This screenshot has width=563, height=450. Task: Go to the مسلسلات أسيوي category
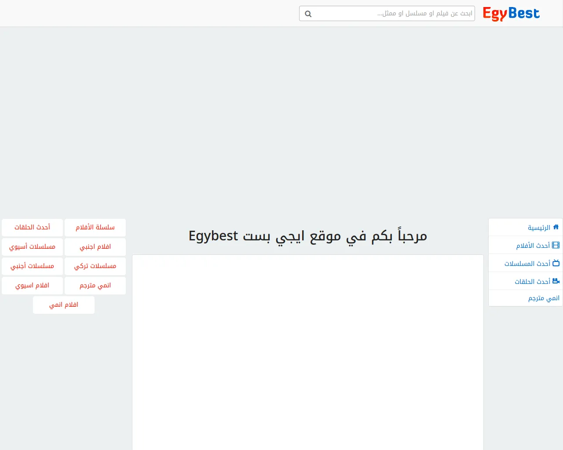[32, 247]
